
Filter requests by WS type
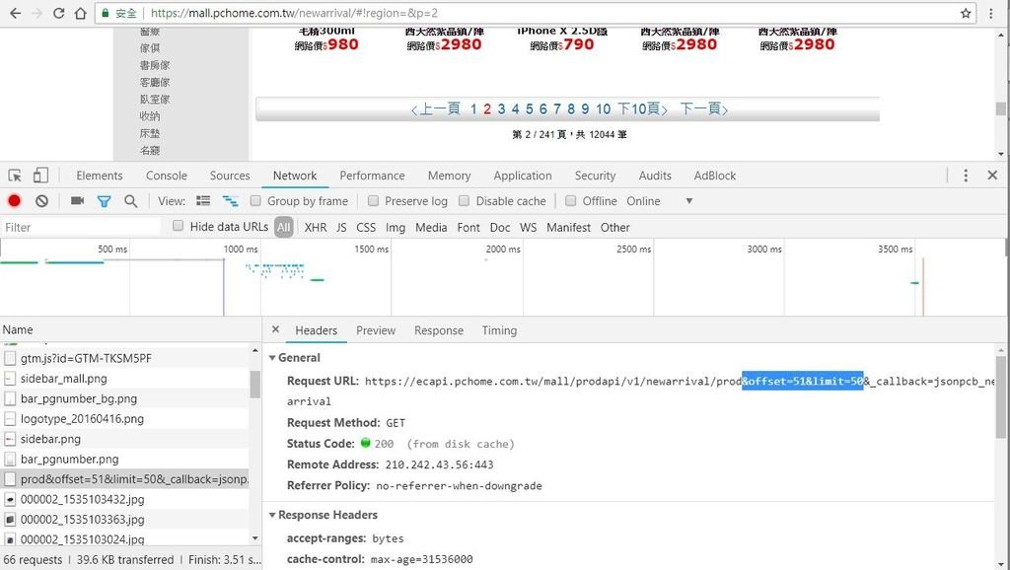point(529,228)
